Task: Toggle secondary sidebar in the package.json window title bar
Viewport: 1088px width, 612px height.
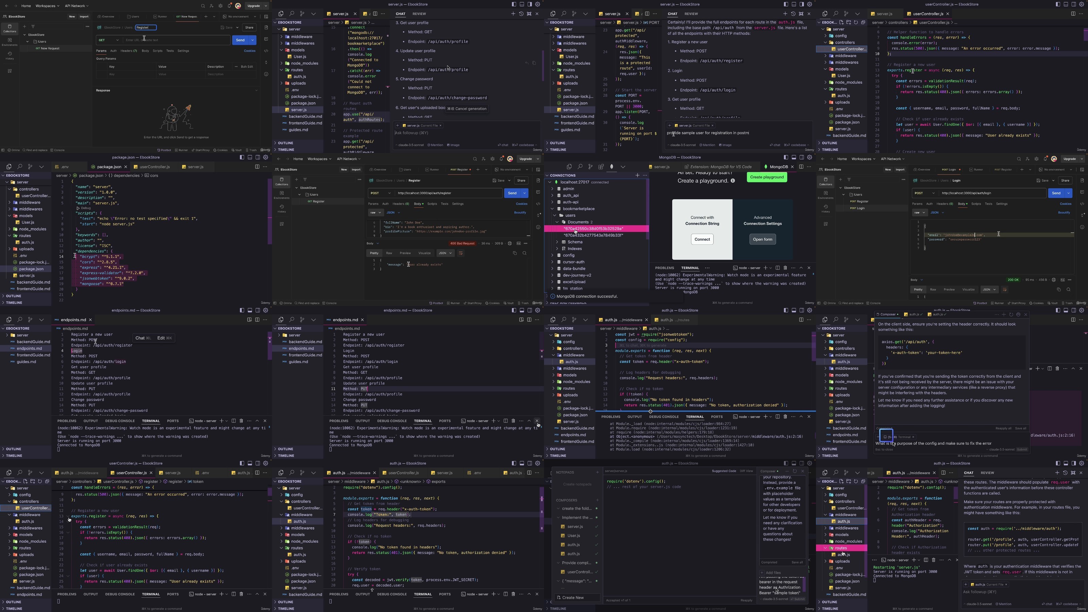Action: point(258,157)
